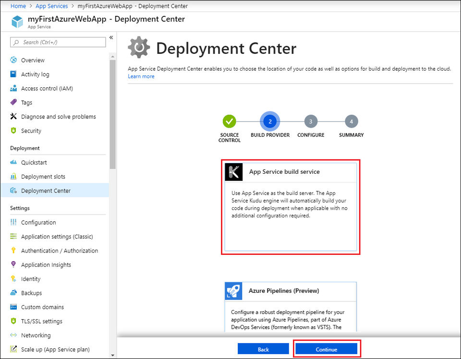The height and width of the screenshot is (359, 461).
Task: Click the Continue button
Action: click(x=327, y=349)
